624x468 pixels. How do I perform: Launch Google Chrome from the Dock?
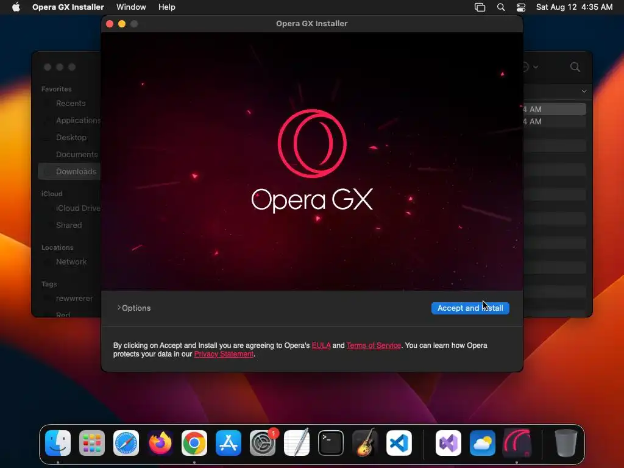pyautogui.click(x=194, y=443)
